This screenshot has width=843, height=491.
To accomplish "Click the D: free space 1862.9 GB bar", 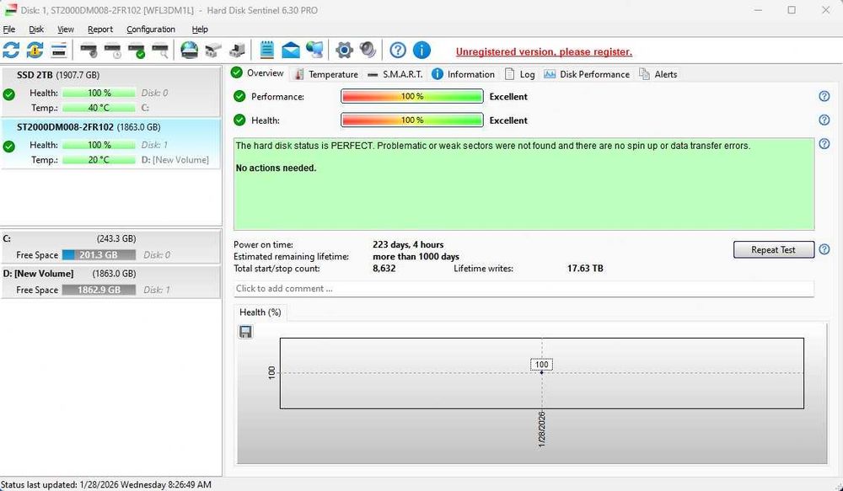I will [99, 290].
